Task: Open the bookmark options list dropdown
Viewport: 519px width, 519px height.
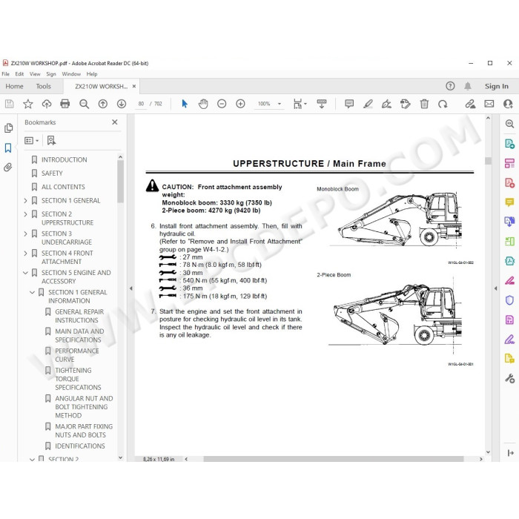Action: [31, 141]
